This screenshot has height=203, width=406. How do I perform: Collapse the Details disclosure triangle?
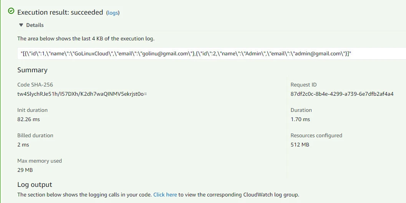coord(21,25)
